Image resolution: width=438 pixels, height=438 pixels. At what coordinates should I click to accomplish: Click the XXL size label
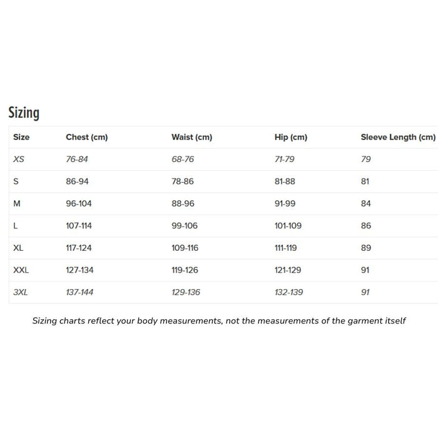click(x=21, y=270)
